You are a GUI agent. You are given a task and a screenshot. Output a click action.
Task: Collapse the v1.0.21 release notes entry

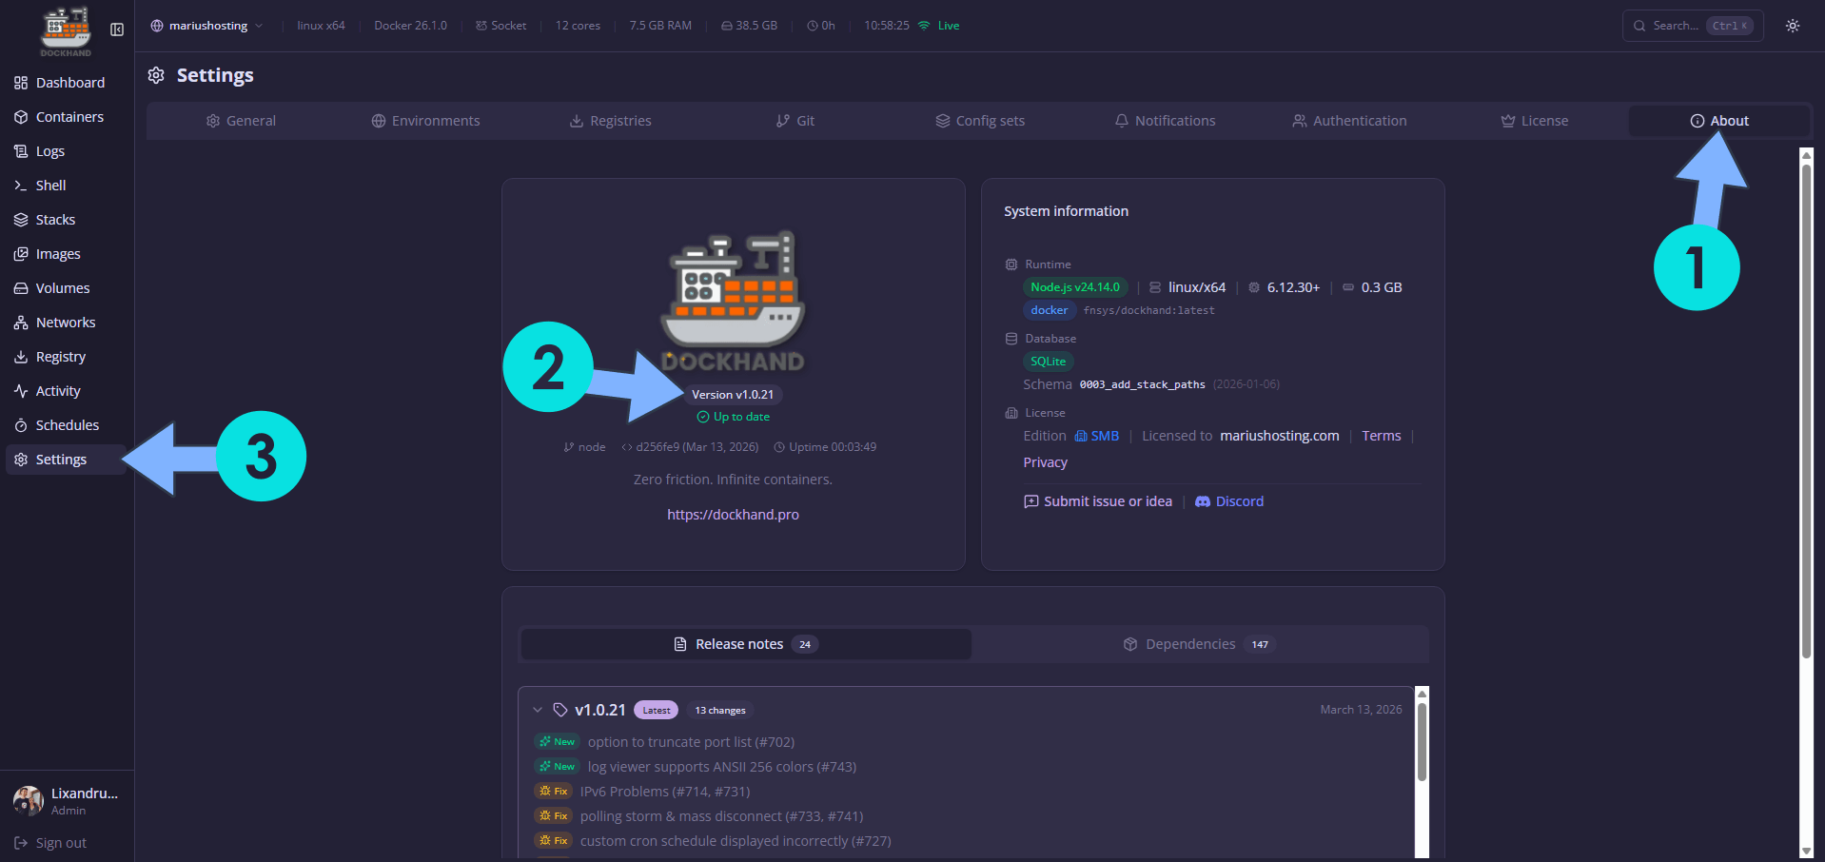(539, 710)
